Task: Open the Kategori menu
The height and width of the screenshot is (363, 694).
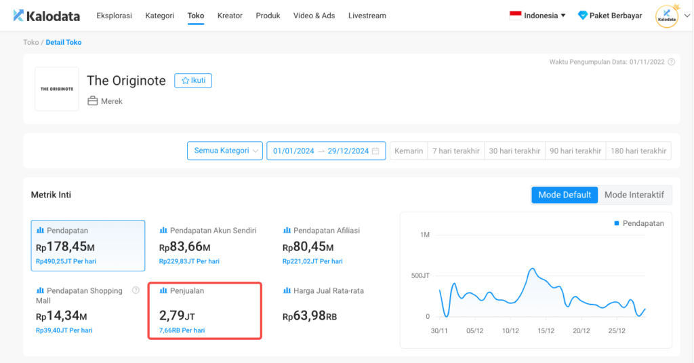Action: 159,16
